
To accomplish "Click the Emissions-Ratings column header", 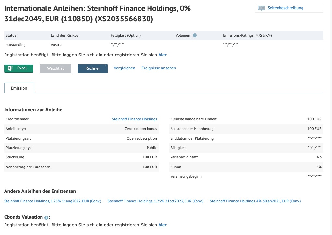I will (x=247, y=35).
